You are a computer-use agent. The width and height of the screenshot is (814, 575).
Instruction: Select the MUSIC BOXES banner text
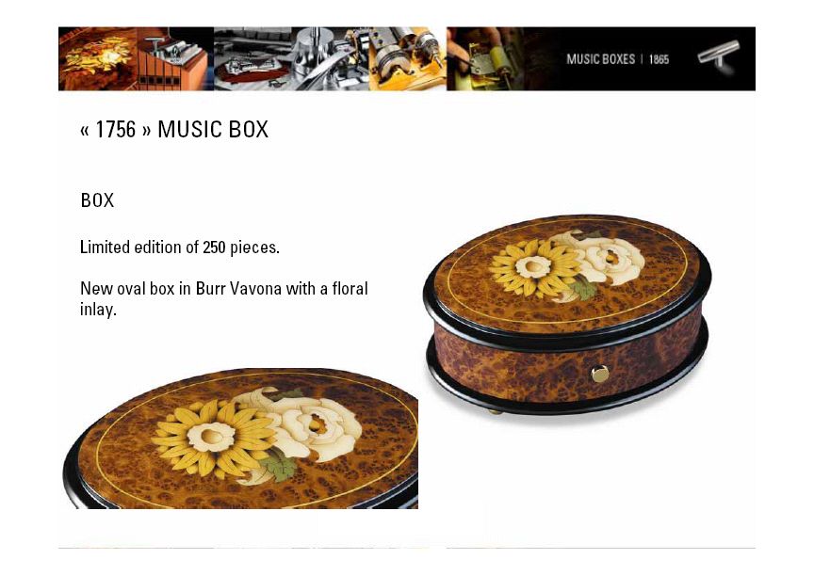tap(601, 59)
